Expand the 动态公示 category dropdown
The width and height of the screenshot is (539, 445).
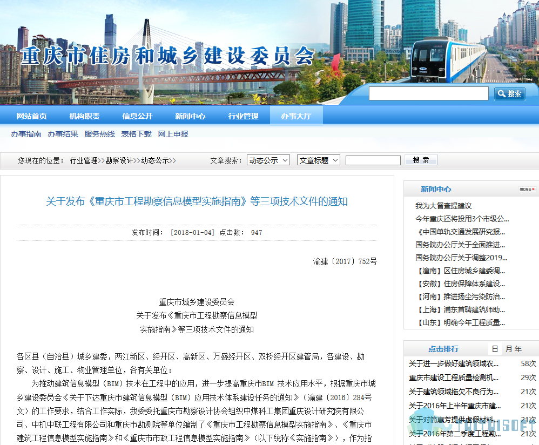pos(268,160)
